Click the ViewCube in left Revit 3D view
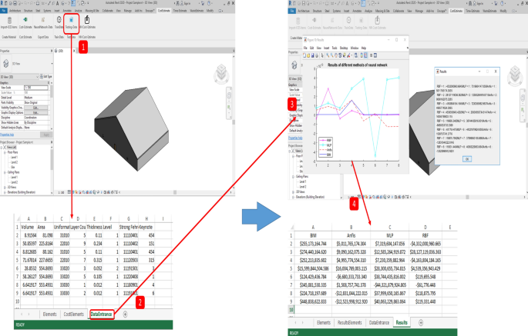 click(221, 74)
